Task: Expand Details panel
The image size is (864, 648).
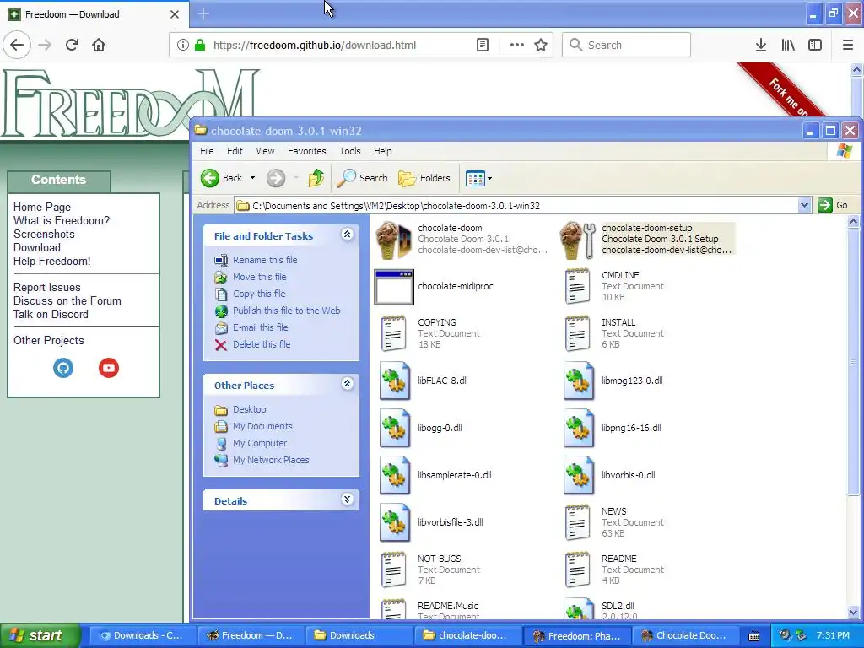Action: [x=347, y=499]
